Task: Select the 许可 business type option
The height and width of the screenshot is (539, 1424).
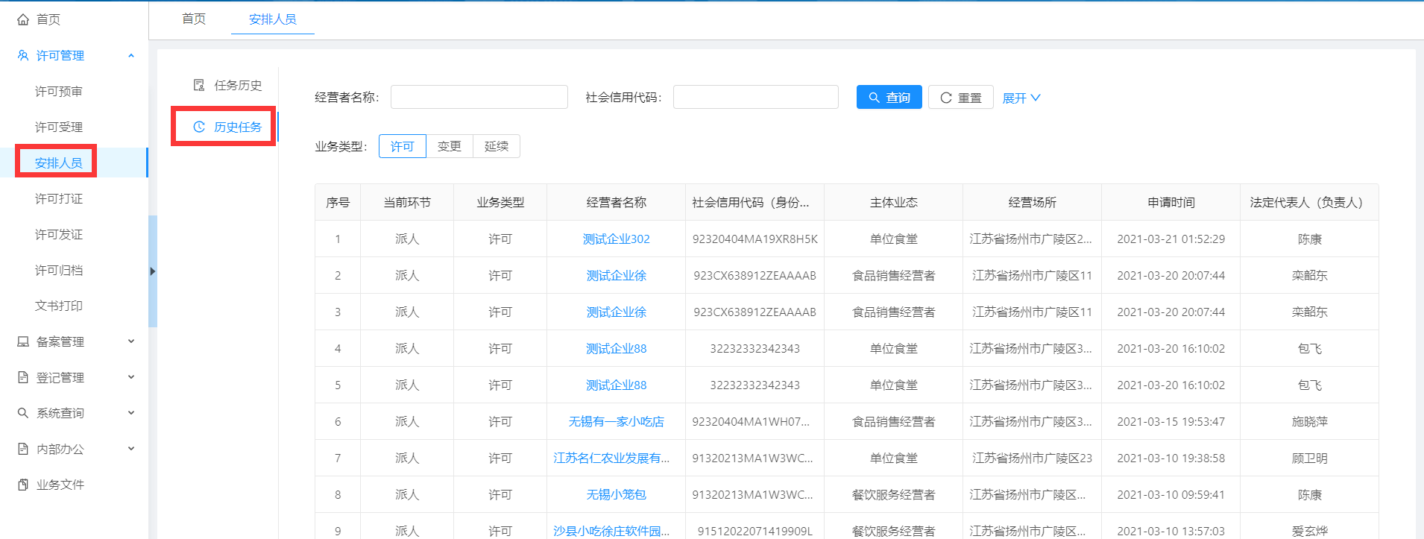Action: (x=402, y=146)
